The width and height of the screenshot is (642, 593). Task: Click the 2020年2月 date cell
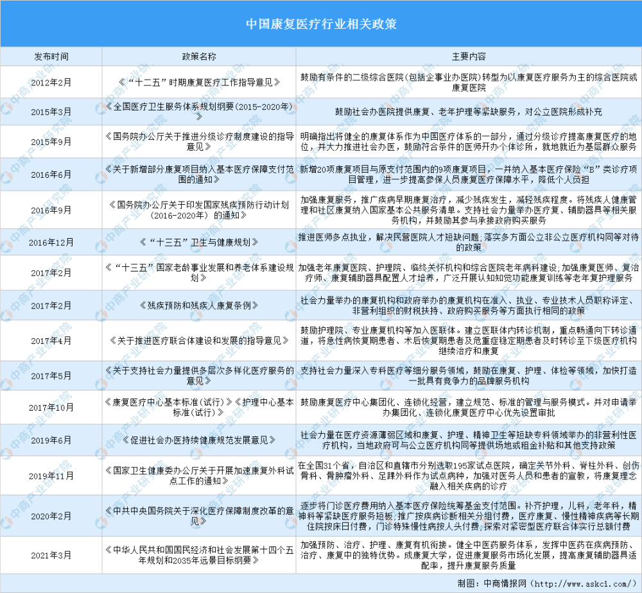click(51, 513)
